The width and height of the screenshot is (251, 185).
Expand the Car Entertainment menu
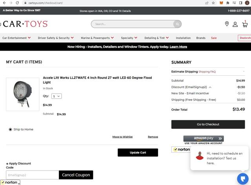(16, 38)
